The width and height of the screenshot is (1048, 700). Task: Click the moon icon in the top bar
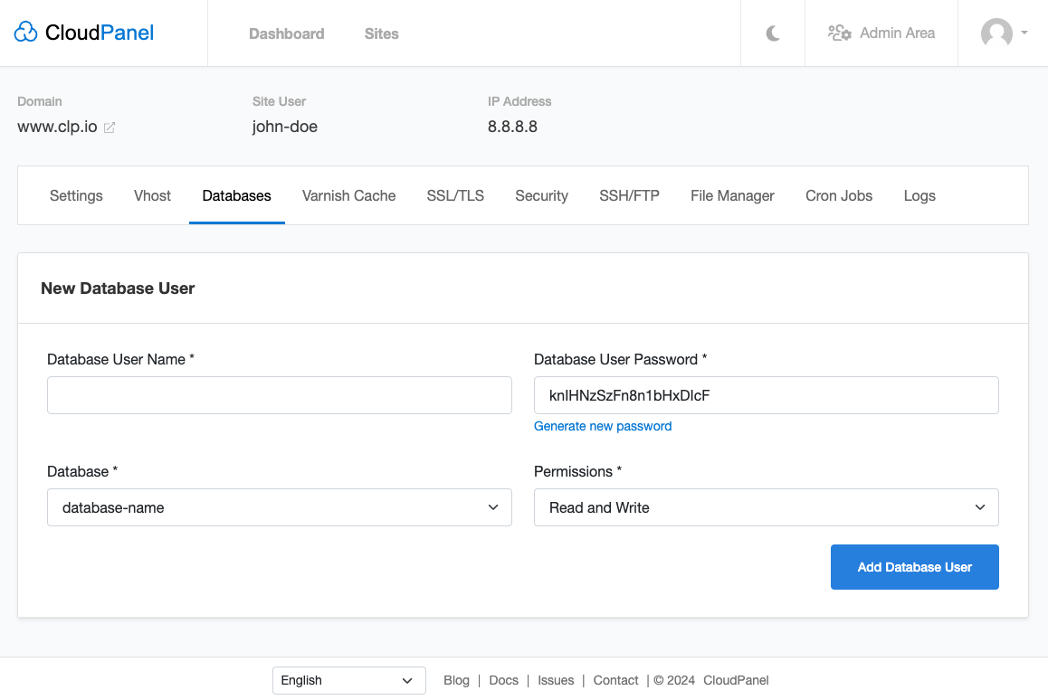coord(772,33)
